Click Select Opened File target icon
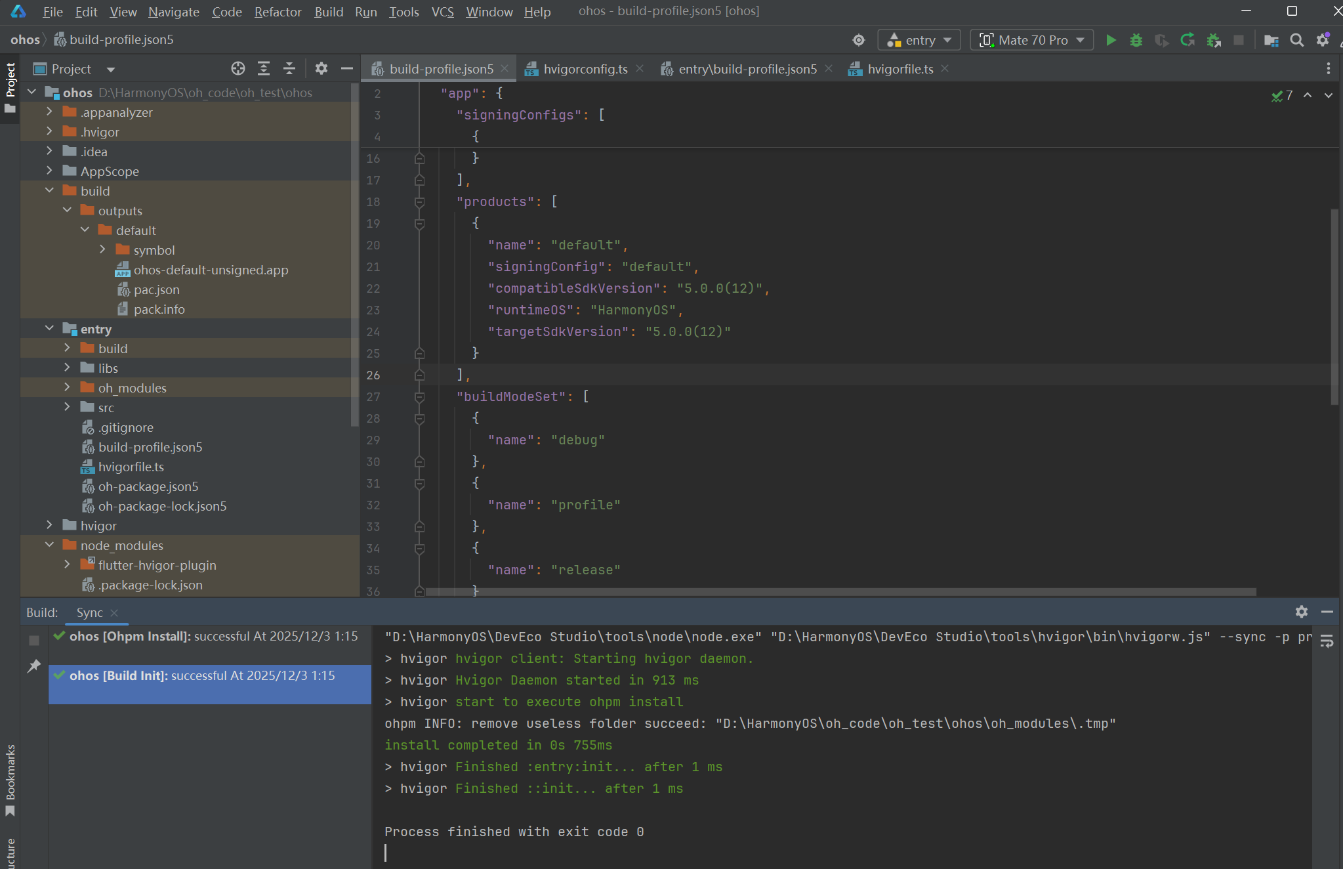The height and width of the screenshot is (869, 1343). 238,68
